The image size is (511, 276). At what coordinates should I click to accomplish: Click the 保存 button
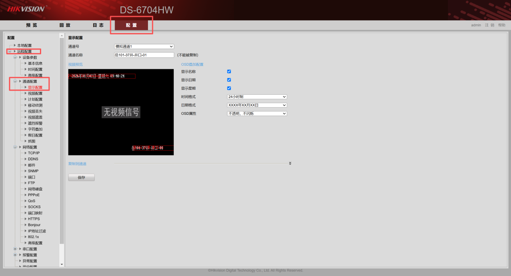coord(81,178)
